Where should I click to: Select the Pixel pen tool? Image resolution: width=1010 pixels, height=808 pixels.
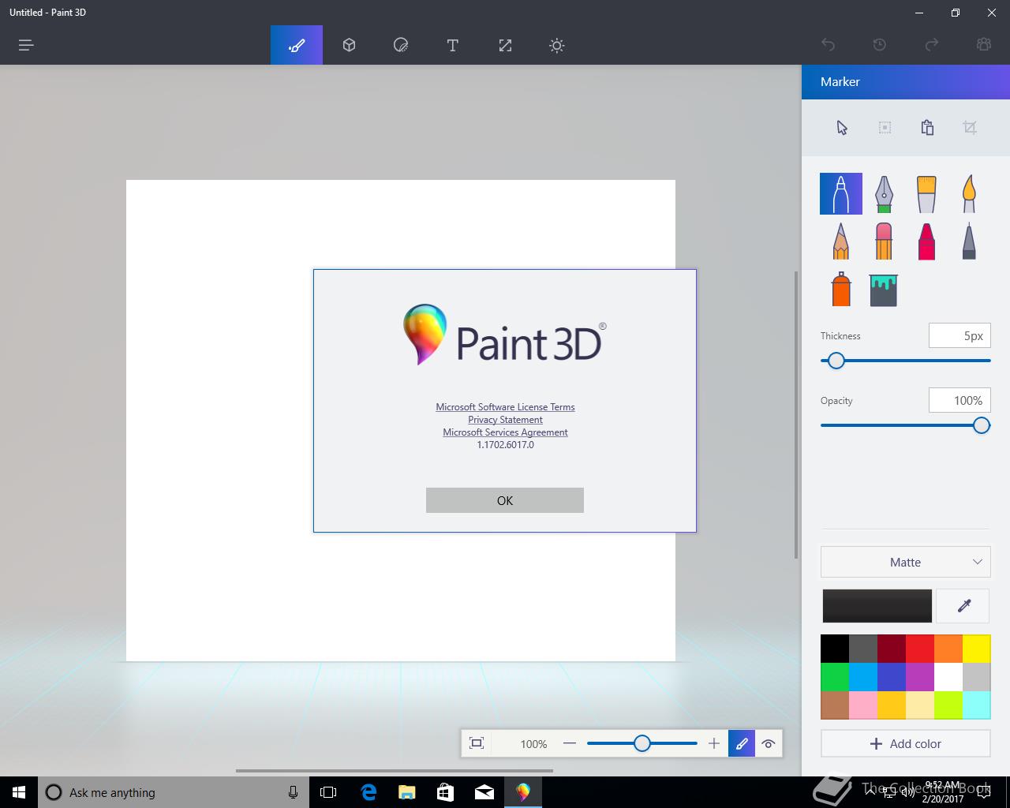[x=969, y=241]
